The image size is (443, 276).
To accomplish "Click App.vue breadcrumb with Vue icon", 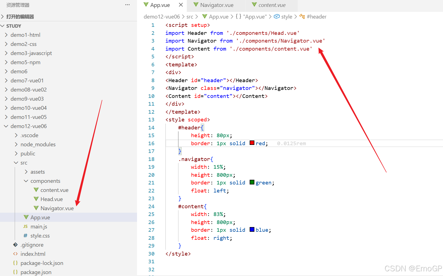I will point(216,17).
